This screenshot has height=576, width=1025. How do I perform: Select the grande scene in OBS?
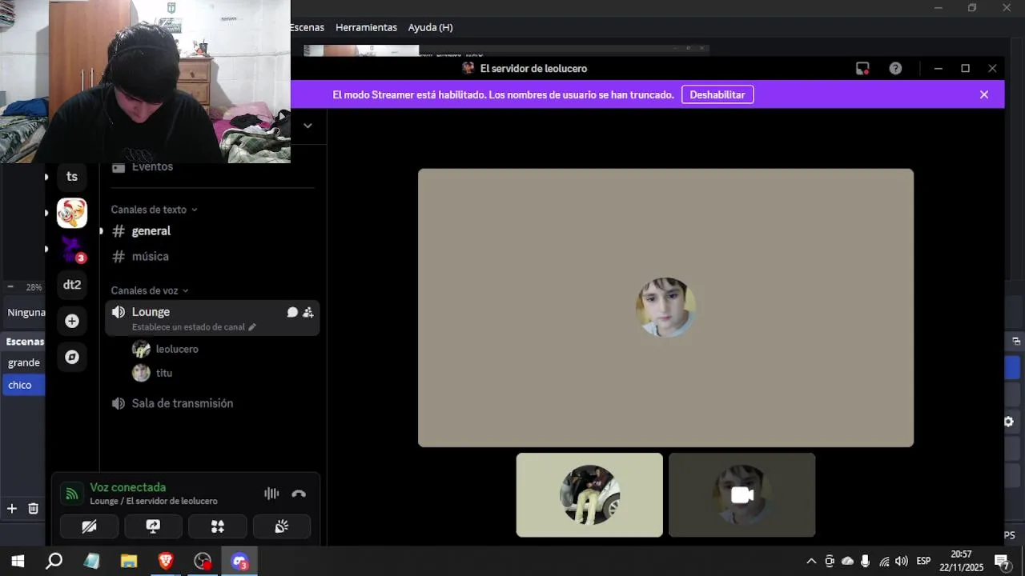(24, 362)
